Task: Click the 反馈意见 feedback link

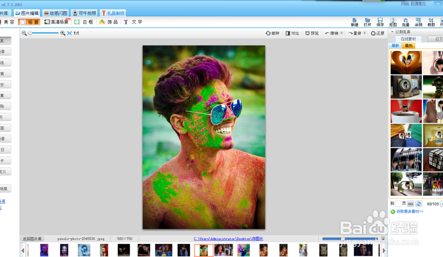Action: click(418, 4)
